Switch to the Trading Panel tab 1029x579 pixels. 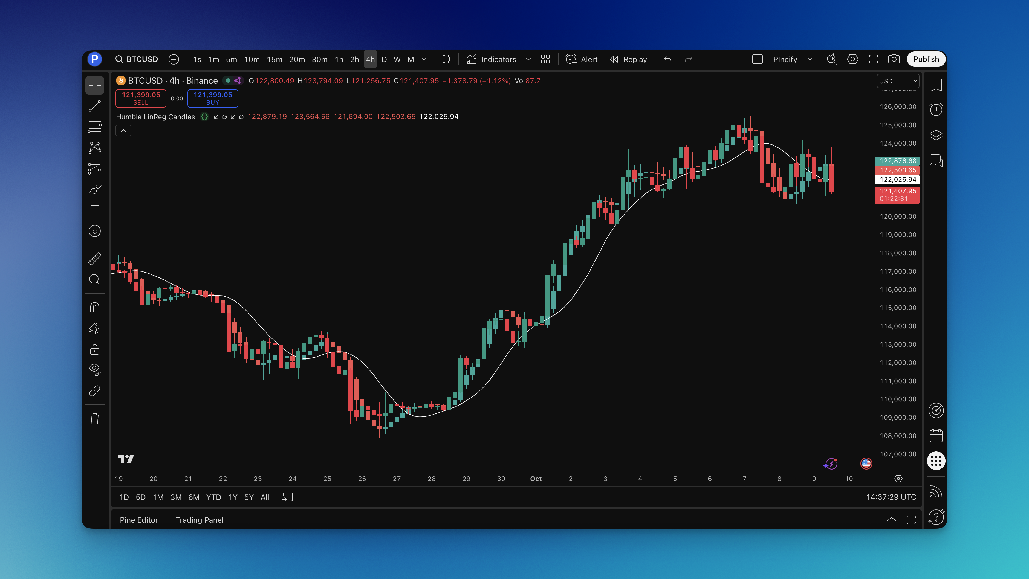199,520
